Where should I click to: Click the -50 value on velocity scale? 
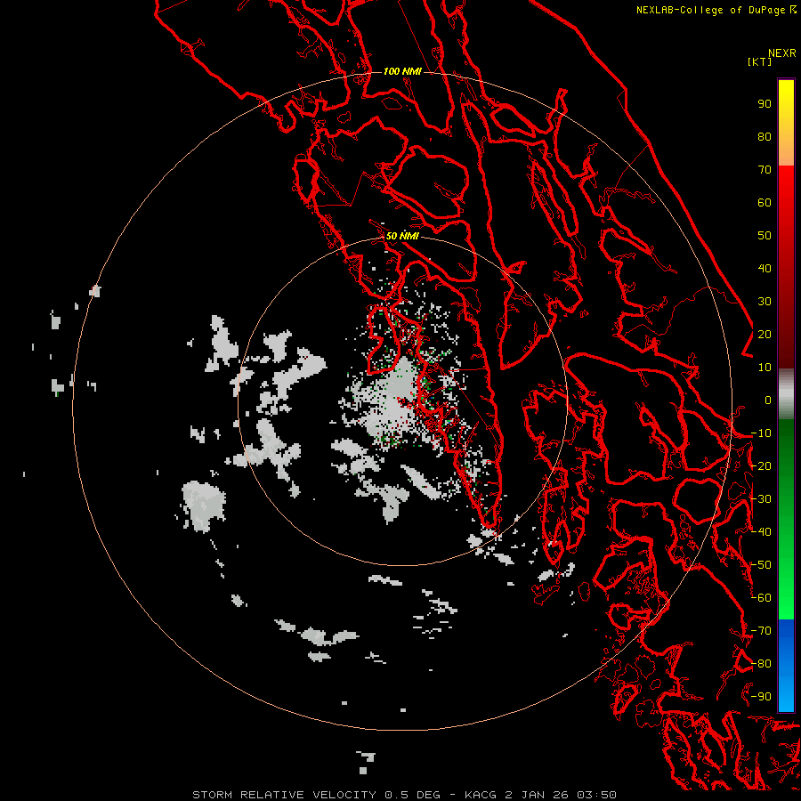tap(761, 565)
